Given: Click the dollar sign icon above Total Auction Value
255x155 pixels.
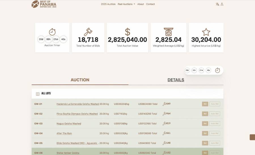Looking at the screenshot, I should tap(127, 32).
